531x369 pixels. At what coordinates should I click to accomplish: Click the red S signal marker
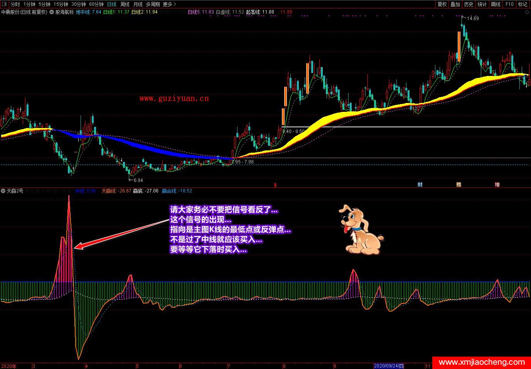coord(275,185)
